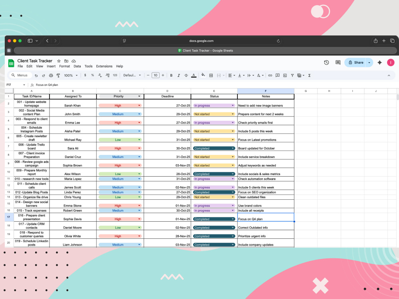Click the Functions sigma icon
Screen dimensions: 399x299
pos(310,75)
